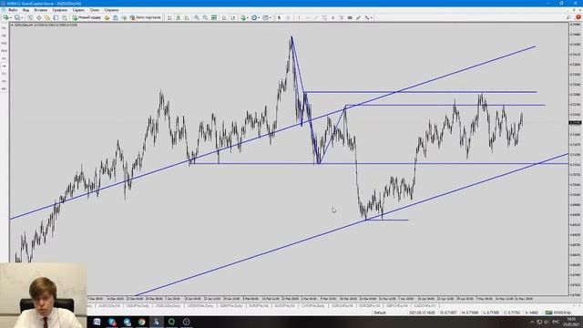Select the Trendline drawing tool

[x=316, y=17]
